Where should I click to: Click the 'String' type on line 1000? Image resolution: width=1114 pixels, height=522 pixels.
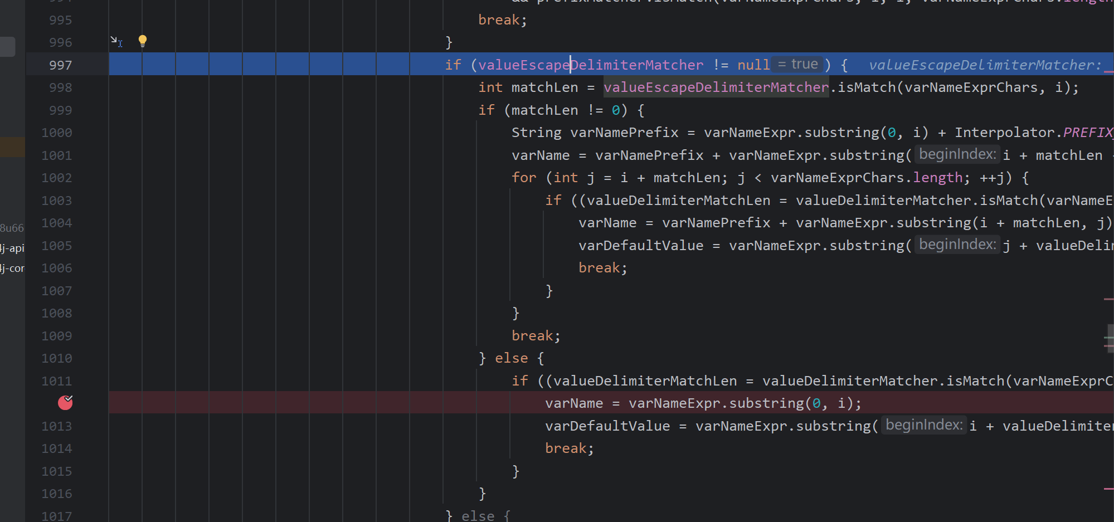[x=537, y=133]
